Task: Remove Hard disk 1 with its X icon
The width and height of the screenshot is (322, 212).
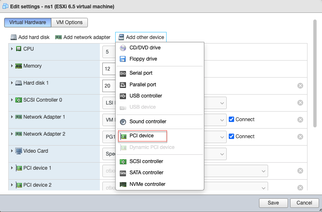Action: coord(300,85)
